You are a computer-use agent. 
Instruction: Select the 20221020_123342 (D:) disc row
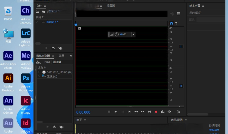pyautogui.click(x=55, y=72)
